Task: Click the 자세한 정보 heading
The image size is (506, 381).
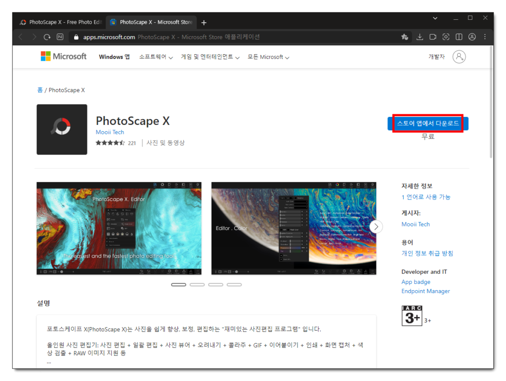Action: tap(417, 186)
